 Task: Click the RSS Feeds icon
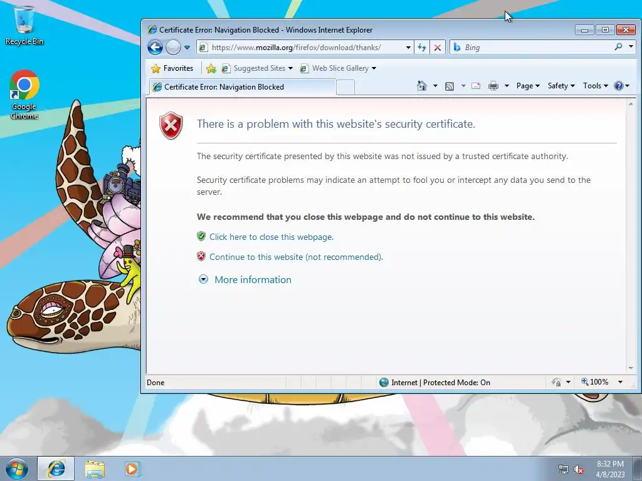pyautogui.click(x=450, y=86)
